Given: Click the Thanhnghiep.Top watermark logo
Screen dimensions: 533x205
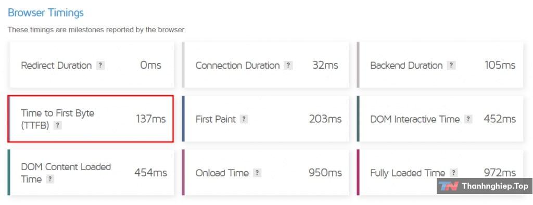Looking at the screenshot, I should pos(485,186).
